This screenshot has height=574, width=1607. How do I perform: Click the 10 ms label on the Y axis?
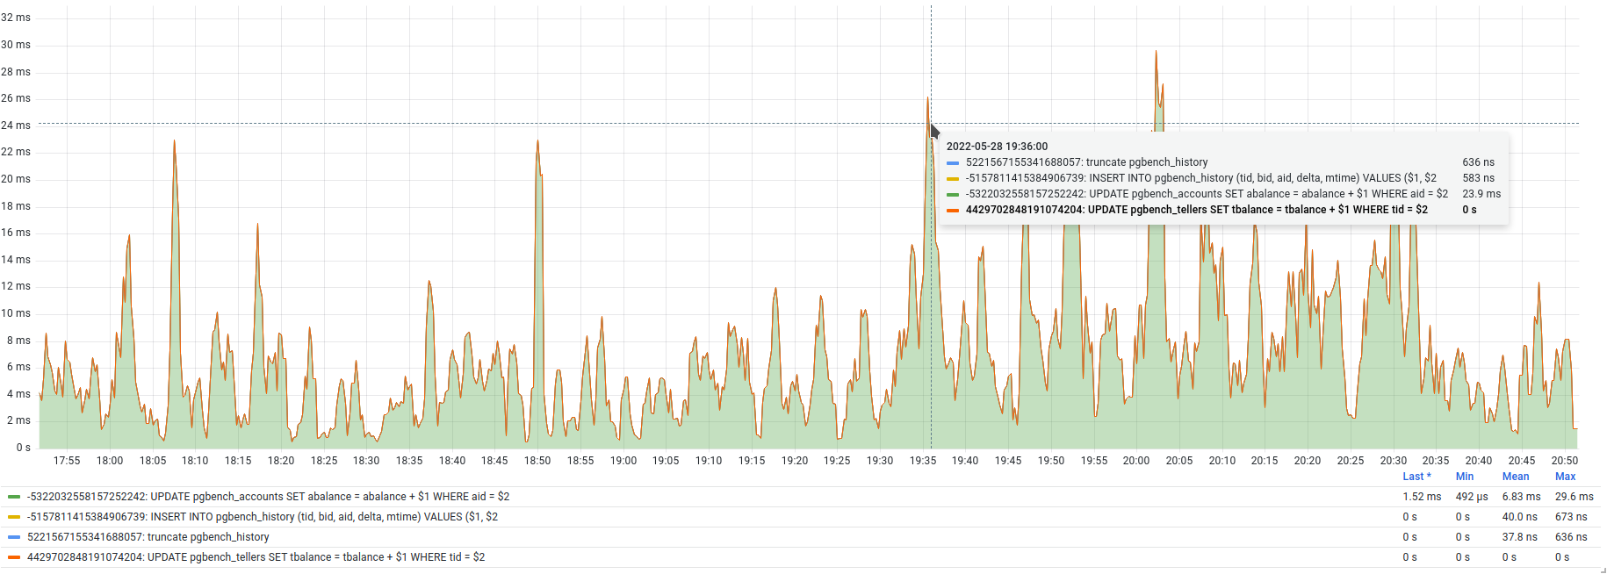pos(16,313)
